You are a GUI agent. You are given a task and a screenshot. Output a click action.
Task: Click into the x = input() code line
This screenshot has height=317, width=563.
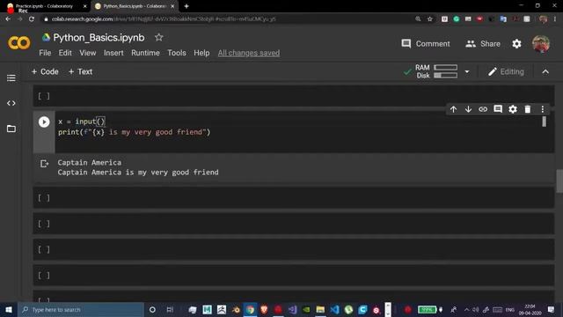(82, 122)
